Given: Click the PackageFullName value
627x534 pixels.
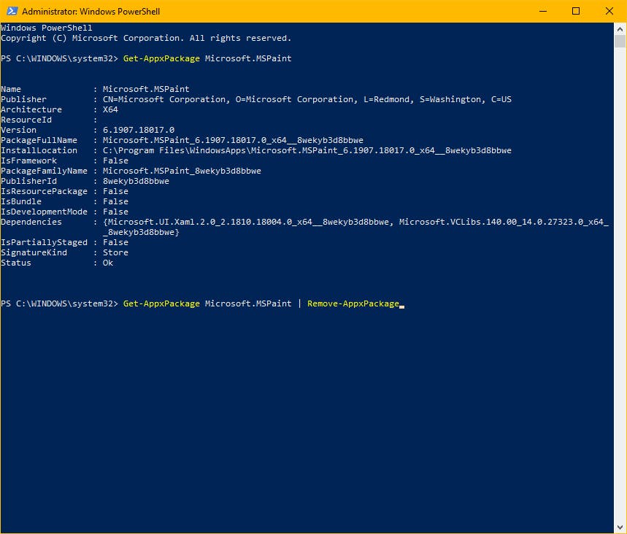Looking at the screenshot, I should tap(233, 140).
